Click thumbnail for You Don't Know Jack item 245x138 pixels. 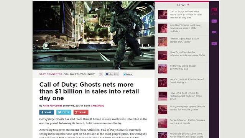point(163,28)
